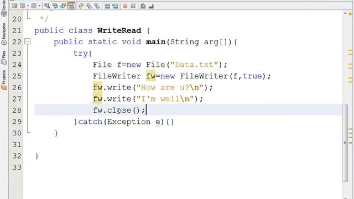
Task: Open the Projects side tab
Action: pos(4,80)
